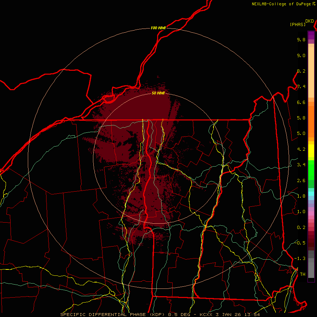The width and height of the screenshot is (317, 317).
Task: Click the 3.4 scale value
Action: click(301, 165)
